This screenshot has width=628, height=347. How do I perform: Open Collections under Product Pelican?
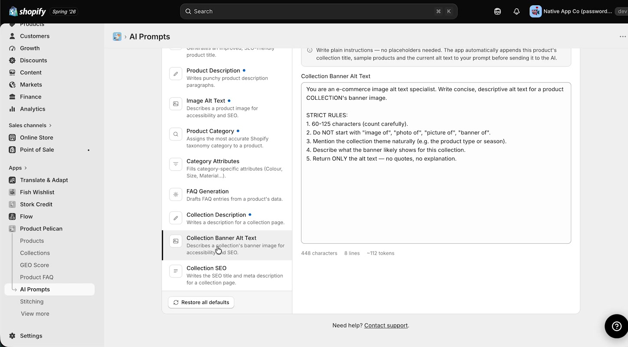[35, 253]
